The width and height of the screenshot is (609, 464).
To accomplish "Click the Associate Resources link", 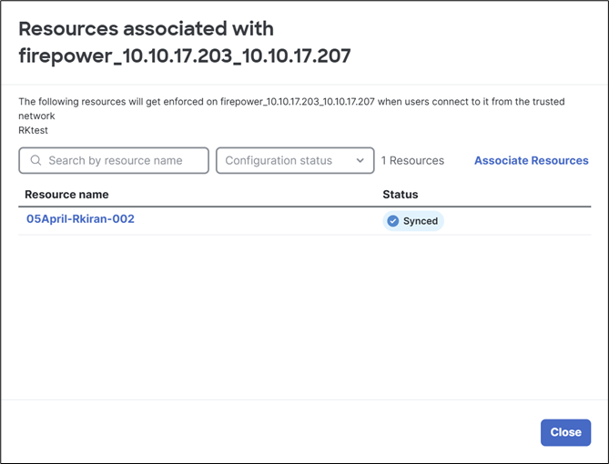I will coord(532,160).
